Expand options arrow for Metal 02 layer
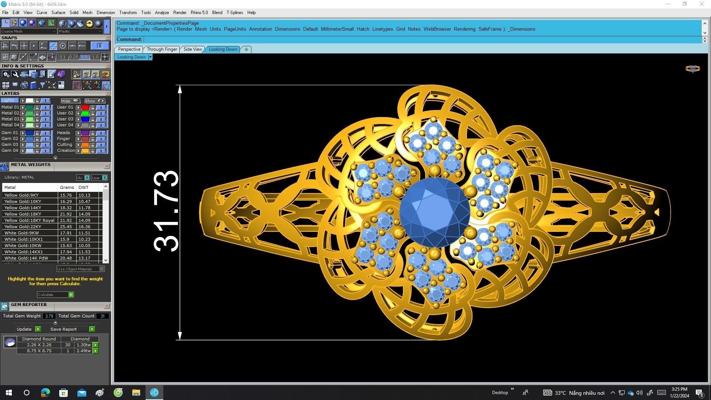The width and height of the screenshot is (711, 400). [x=23, y=113]
